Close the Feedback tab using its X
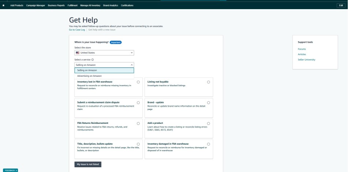Image resolution: width=348 pixels, height=172 pixels. click(x=16, y=170)
